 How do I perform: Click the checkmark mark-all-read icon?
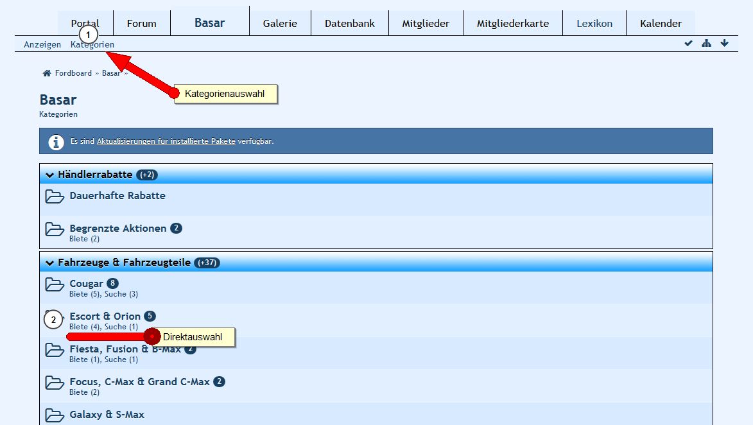[x=689, y=43]
